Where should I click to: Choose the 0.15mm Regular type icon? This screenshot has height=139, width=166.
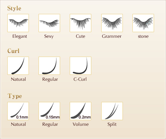[49, 111]
